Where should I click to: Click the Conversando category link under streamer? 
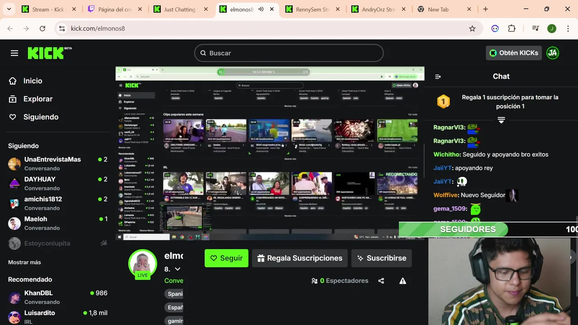(174, 281)
